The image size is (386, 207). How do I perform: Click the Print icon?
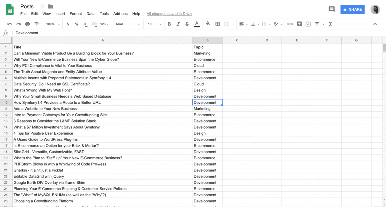pyautogui.click(x=27, y=24)
